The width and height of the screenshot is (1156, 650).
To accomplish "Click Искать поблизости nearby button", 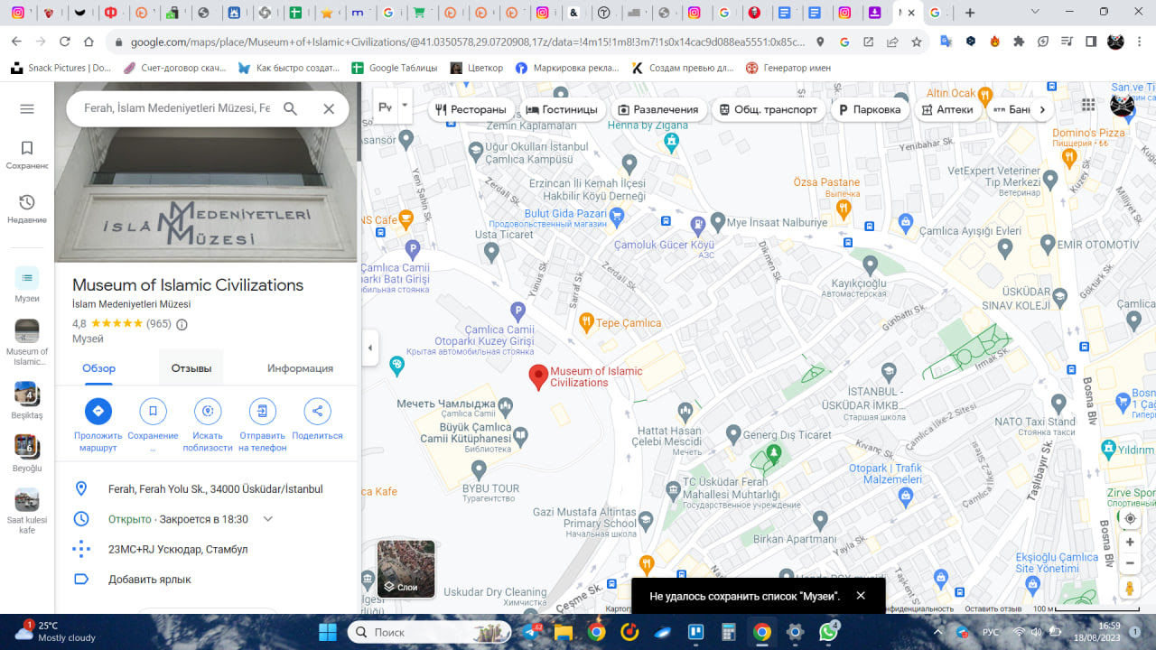I will tap(208, 411).
